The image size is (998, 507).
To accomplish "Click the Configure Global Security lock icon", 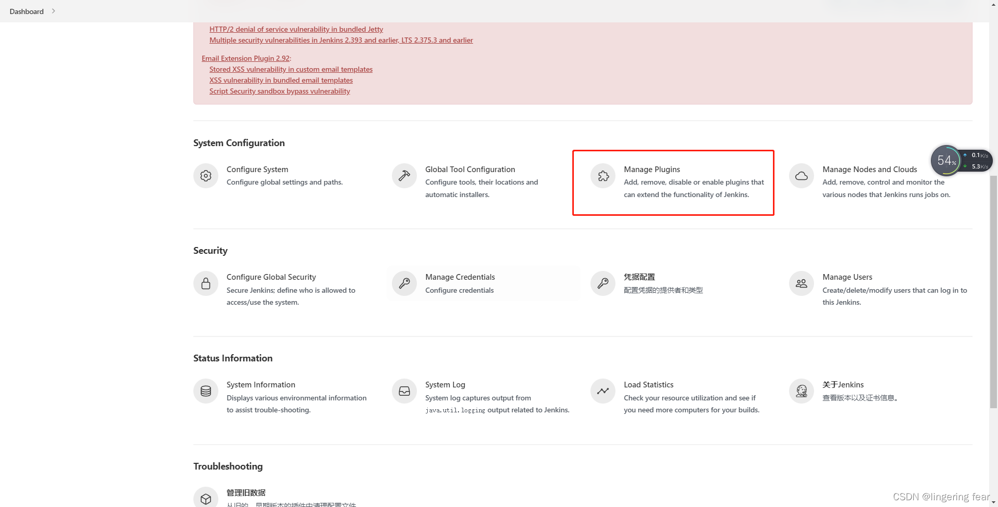I will 206,283.
